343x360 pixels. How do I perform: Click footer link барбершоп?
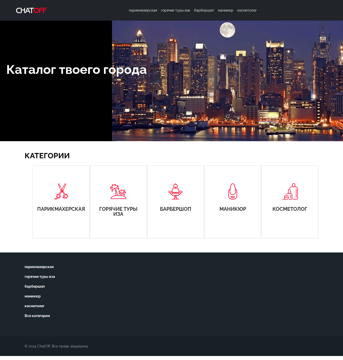click(35, 286)
